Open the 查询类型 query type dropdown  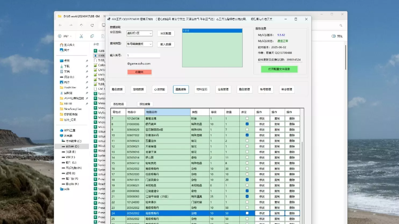coord(139,44)
